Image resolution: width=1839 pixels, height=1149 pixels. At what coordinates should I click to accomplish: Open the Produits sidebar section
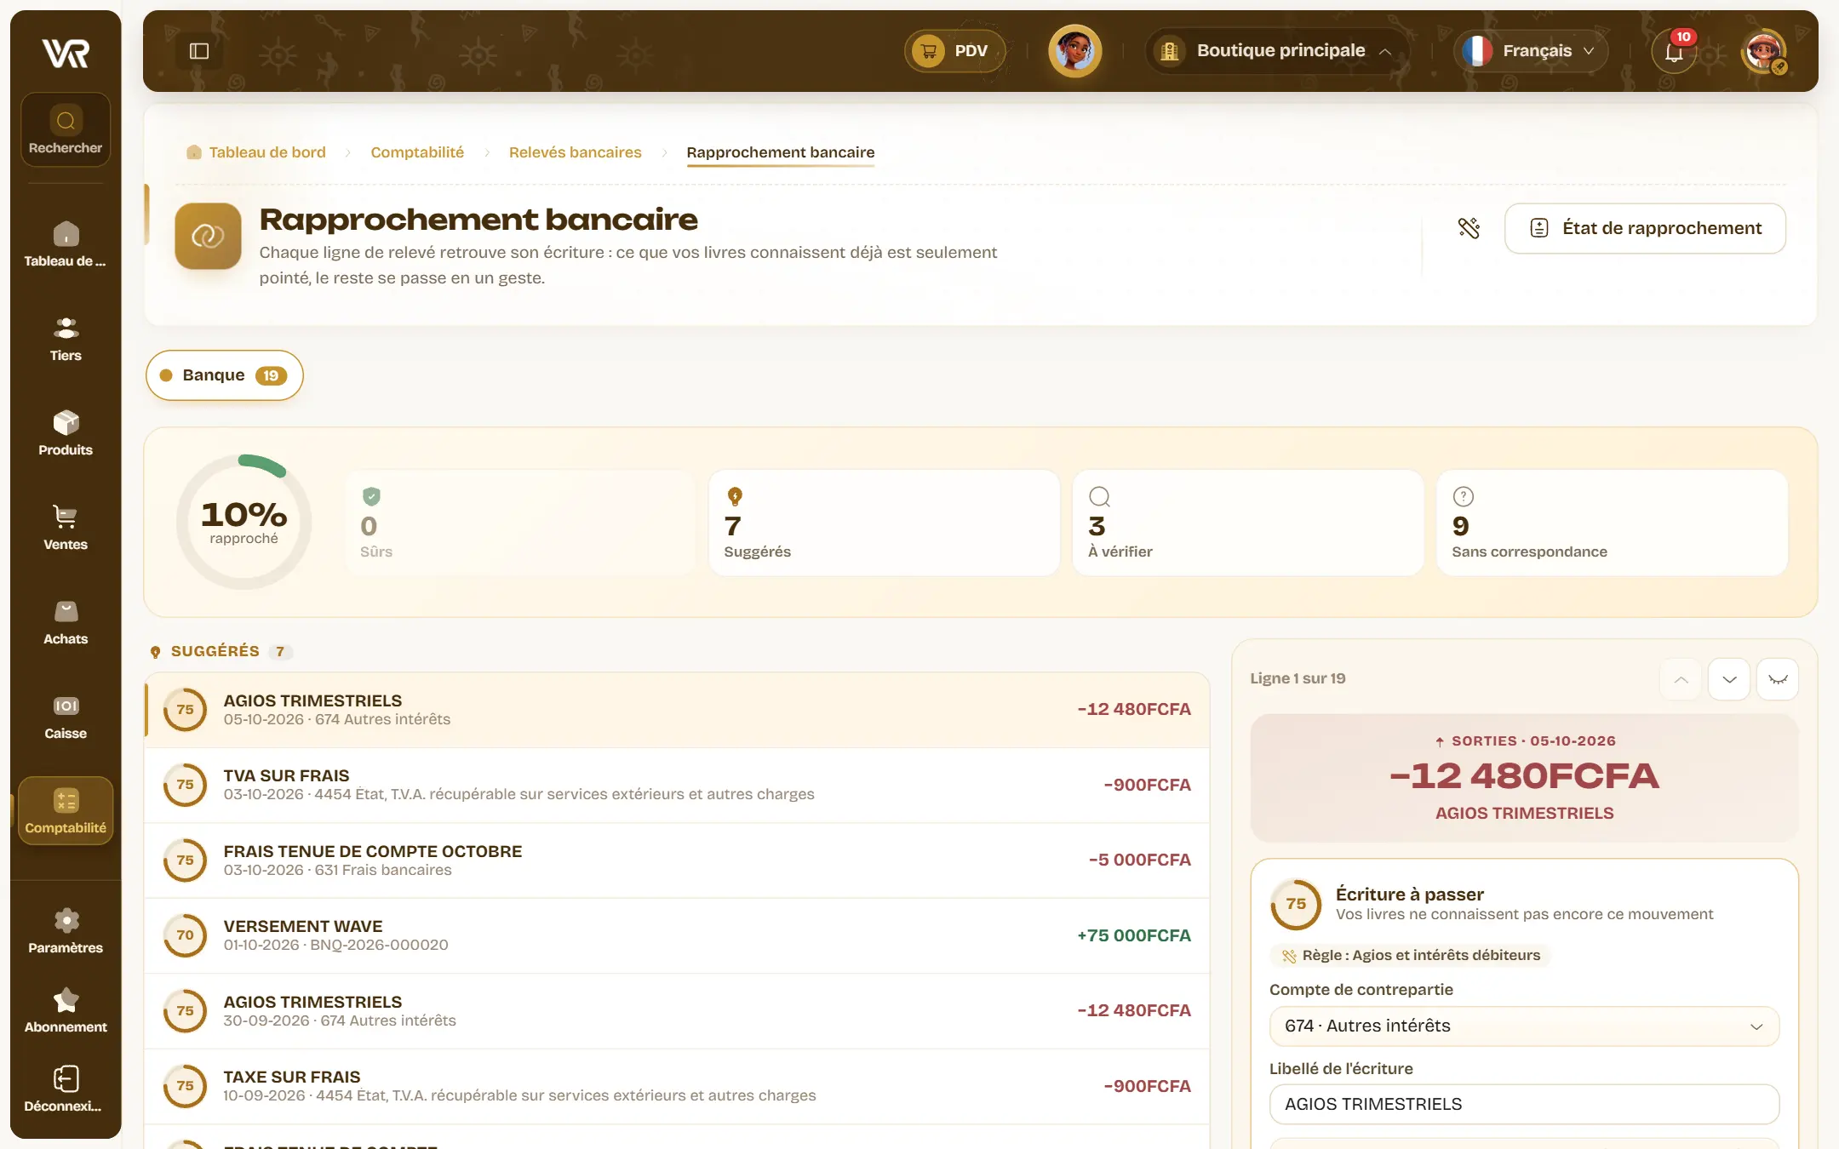[x=66, y=433]
